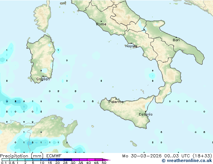
Task: Click the Naples city label
Action: (x=131, y=46)
